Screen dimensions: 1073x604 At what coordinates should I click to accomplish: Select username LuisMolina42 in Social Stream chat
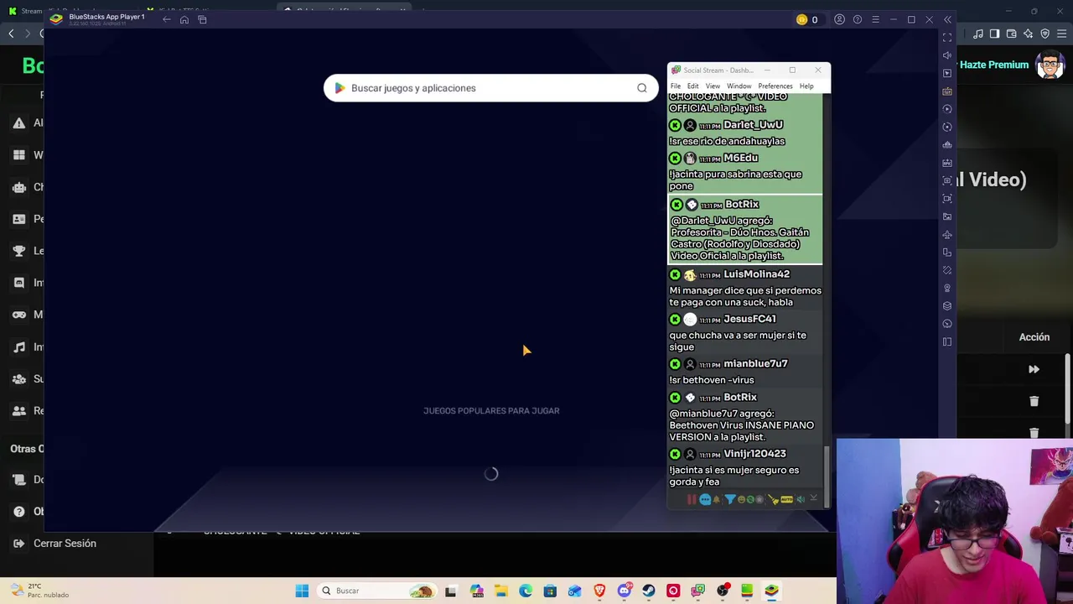(756, 274)
